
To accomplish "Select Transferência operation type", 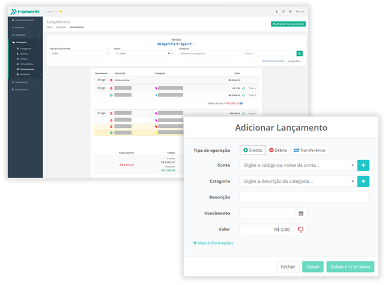I will tap(309, 150).
